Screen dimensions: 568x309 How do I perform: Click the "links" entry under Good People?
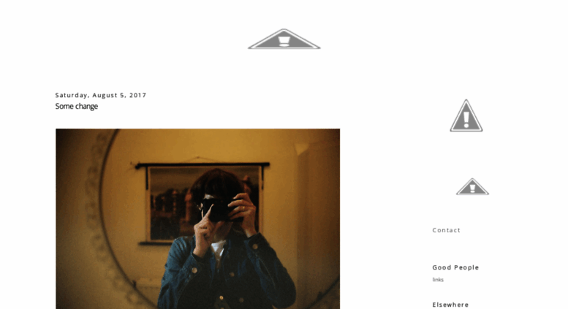click(x=438, y=280)
